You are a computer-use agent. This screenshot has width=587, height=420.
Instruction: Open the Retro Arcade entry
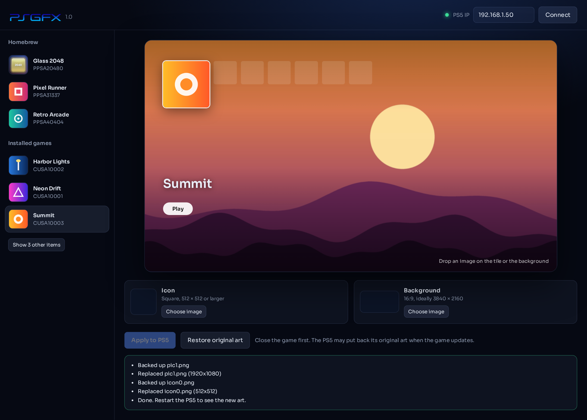pyautogui.click(x=57, y=118)
